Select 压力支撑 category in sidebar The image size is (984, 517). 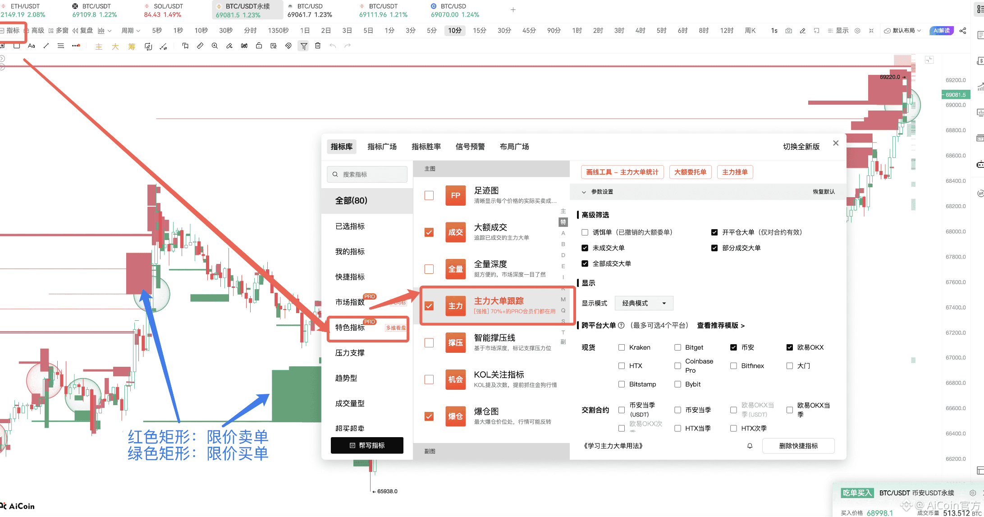point(350,353)
